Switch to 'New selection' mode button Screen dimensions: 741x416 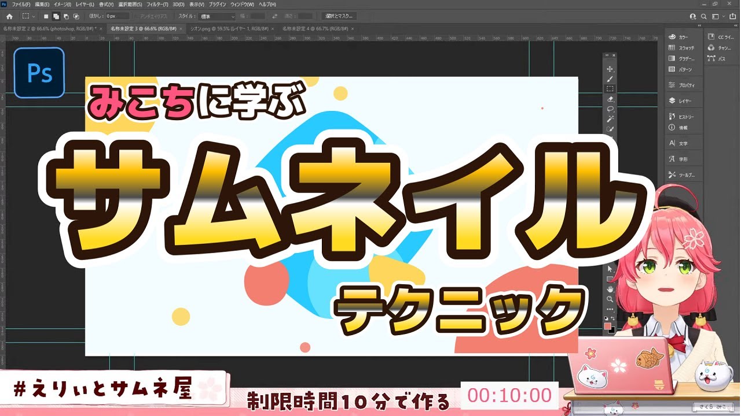click(46, 16)
